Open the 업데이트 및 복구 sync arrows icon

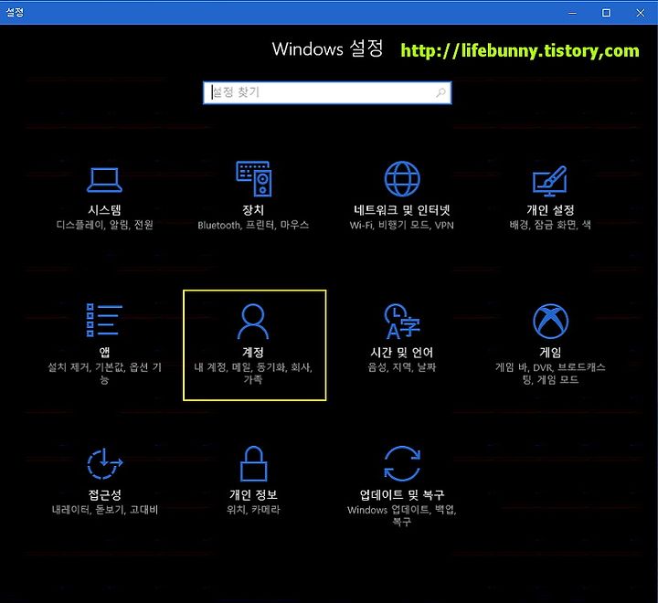pyautogui.click(x=402, y=463)
